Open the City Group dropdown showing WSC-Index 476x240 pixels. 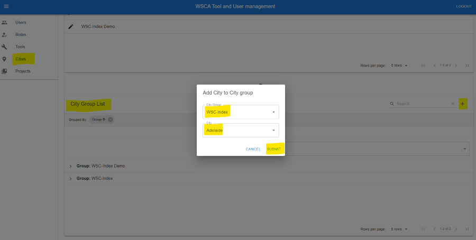point(241,112)
